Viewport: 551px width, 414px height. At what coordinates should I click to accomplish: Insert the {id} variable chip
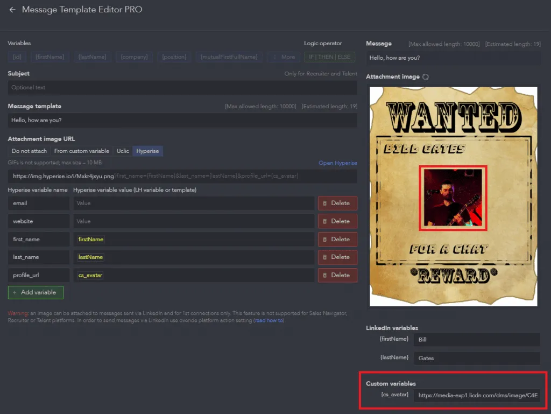17,57
